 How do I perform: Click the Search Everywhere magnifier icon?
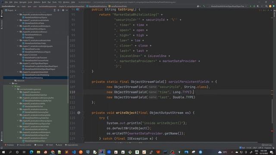267,6
